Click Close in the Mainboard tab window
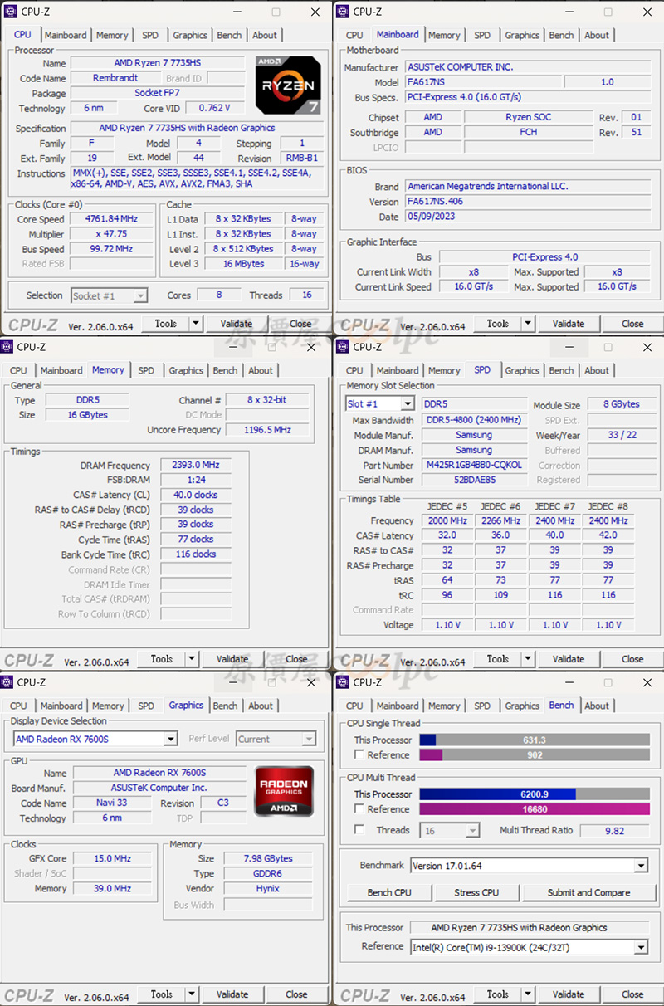 [632, 324]
